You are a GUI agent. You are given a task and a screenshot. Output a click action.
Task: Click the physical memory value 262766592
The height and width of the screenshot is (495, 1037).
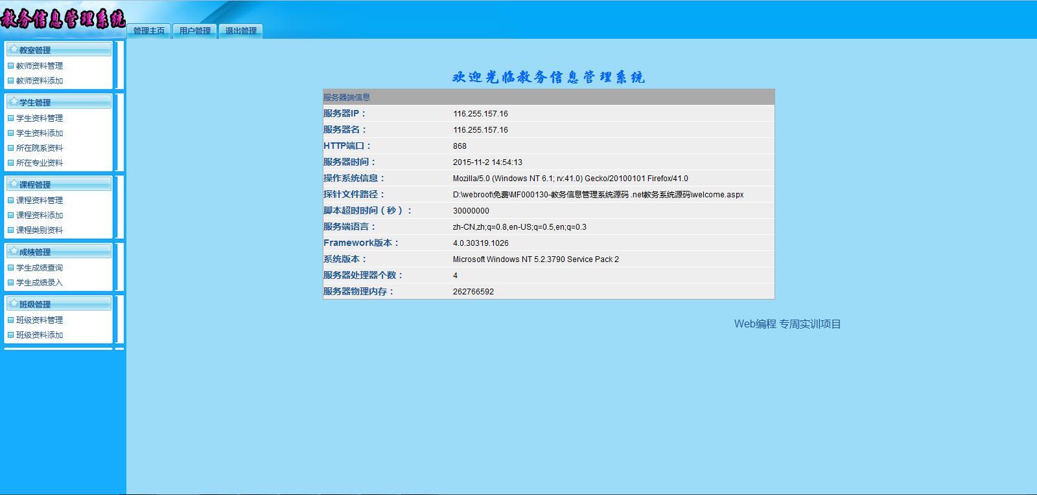[x=473, y=292]
